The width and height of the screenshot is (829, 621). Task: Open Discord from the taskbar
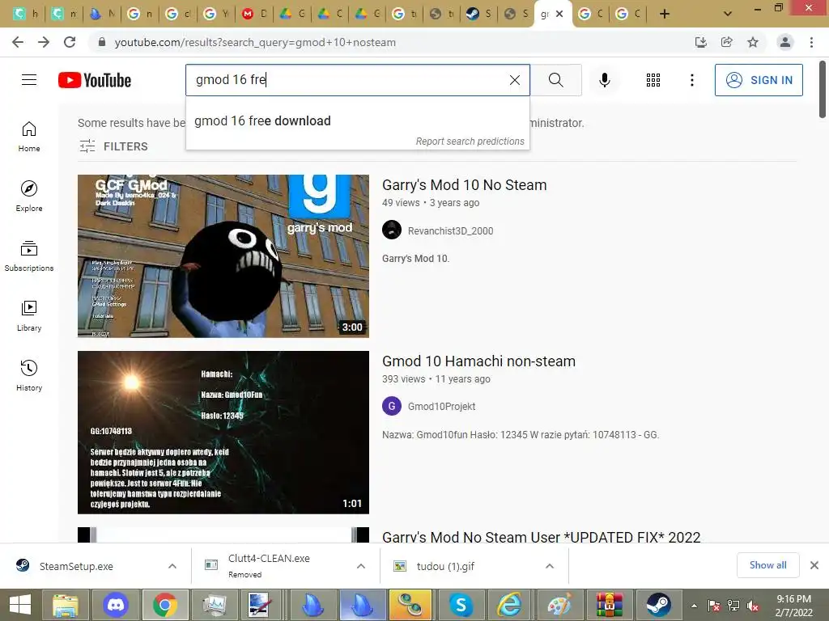115,605
